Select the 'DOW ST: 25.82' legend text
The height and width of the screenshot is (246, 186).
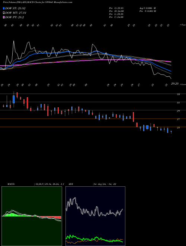click(x=15, y=8)
